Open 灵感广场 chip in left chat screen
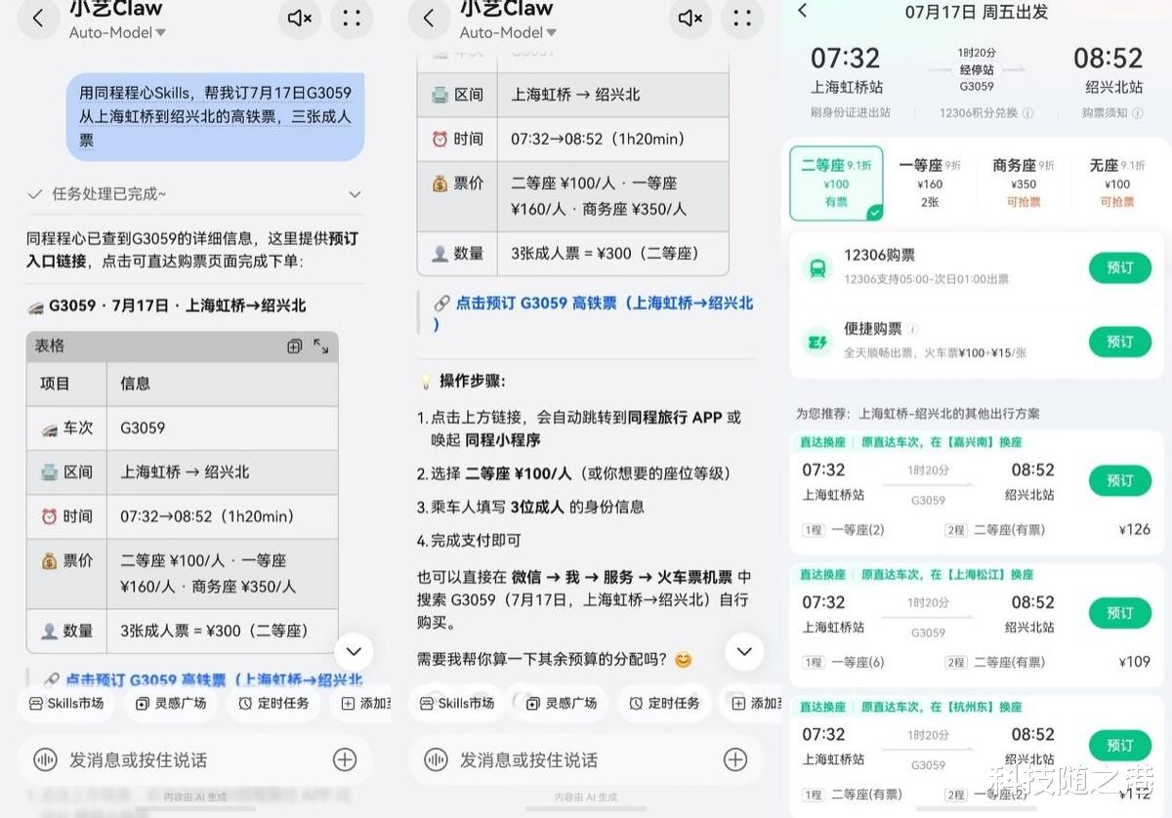1172x818 pixels. point(172,703)
